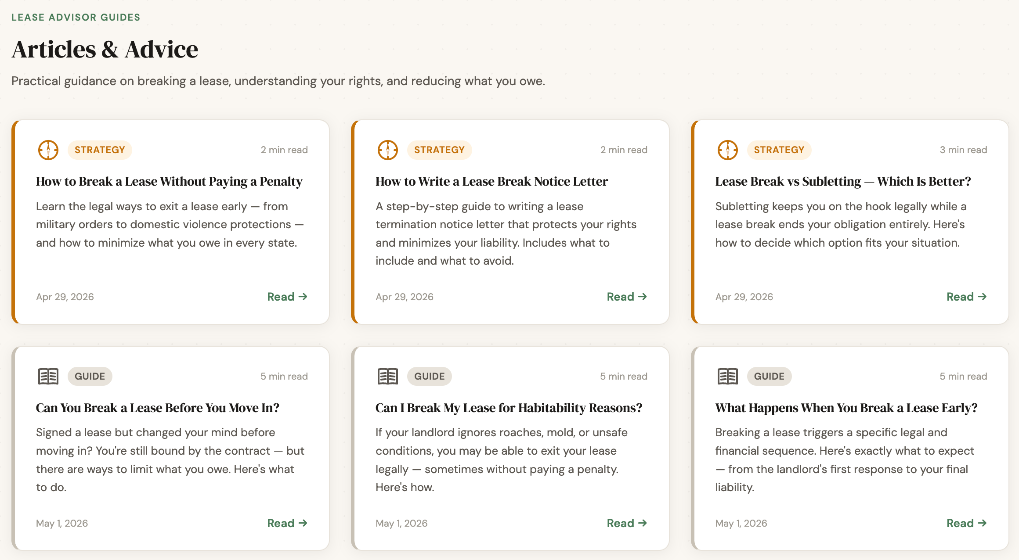
Task: Click May 1, 2026 date on Break a Lease Before You Move In card
Action: [62, 523]
